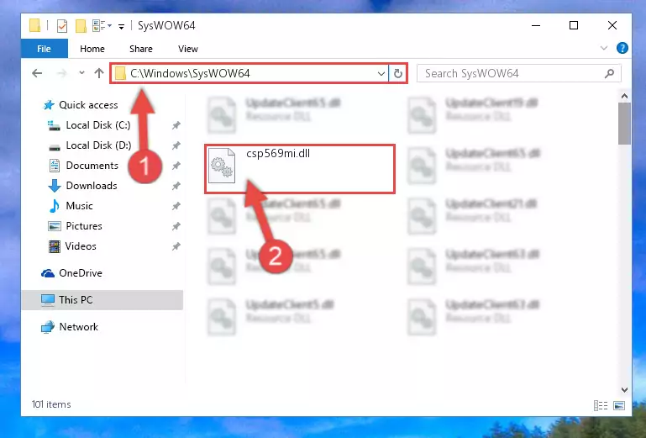Click the pin icon next to Videos
The image size is (646, 438).
pos(176,246)
